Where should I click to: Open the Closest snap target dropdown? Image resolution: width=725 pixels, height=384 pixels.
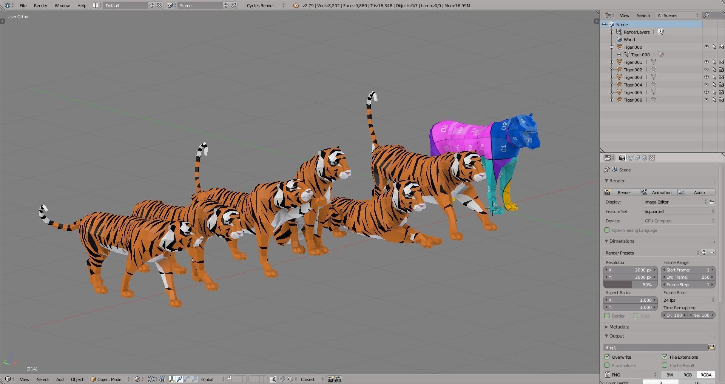[x=312, y=379]
